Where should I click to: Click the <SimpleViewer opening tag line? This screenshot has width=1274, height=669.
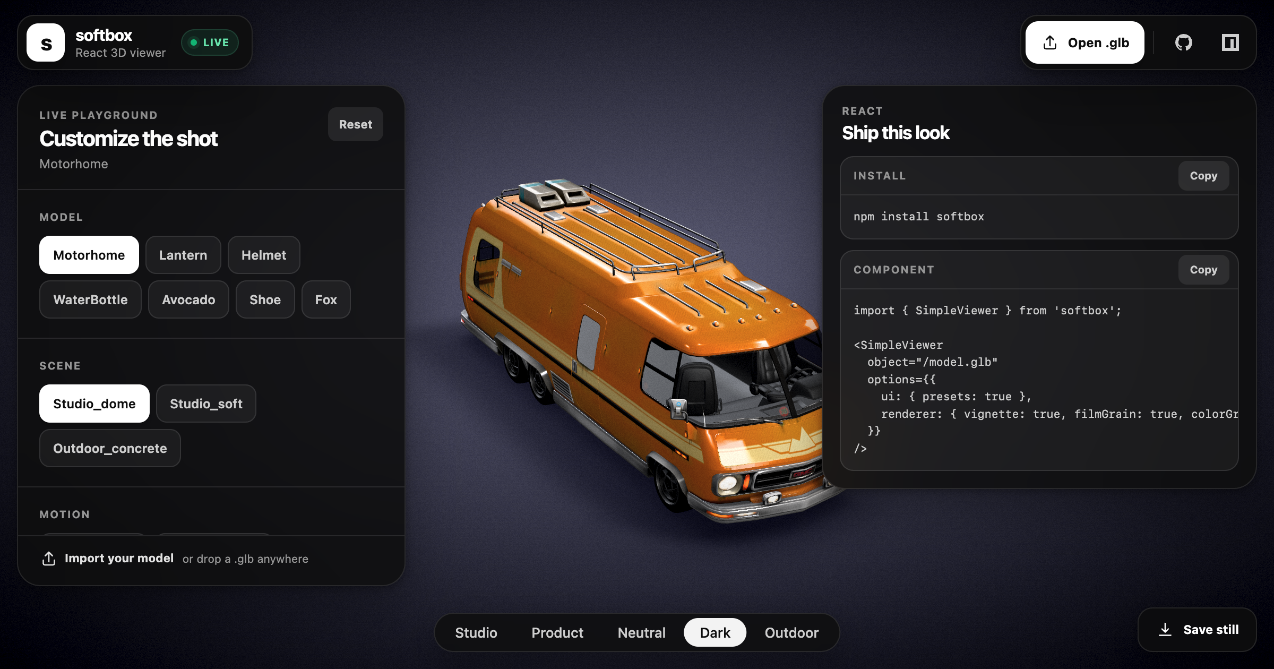[898, 345]
